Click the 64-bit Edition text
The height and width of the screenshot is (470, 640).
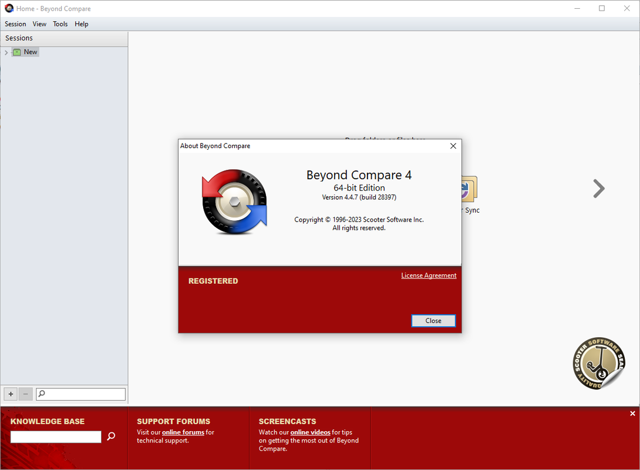pos(359,188)
